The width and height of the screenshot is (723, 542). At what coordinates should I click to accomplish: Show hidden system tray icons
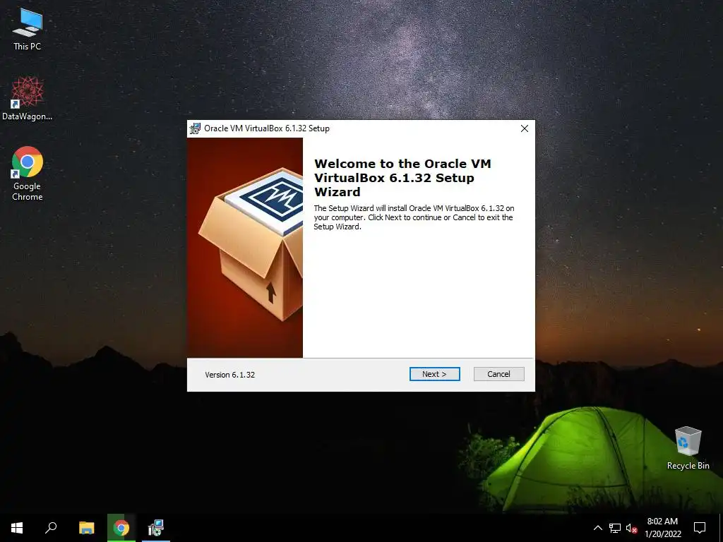[597, 528]
